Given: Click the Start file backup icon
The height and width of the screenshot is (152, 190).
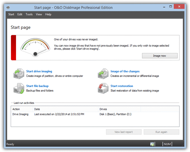Looking at the screenshot, I should pos(19,88).
